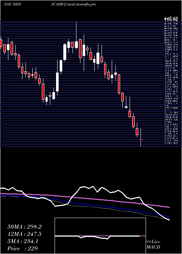182x254 pixels.
Task: Click the tallest wick candle at chart peak
Action: point(76,36)
